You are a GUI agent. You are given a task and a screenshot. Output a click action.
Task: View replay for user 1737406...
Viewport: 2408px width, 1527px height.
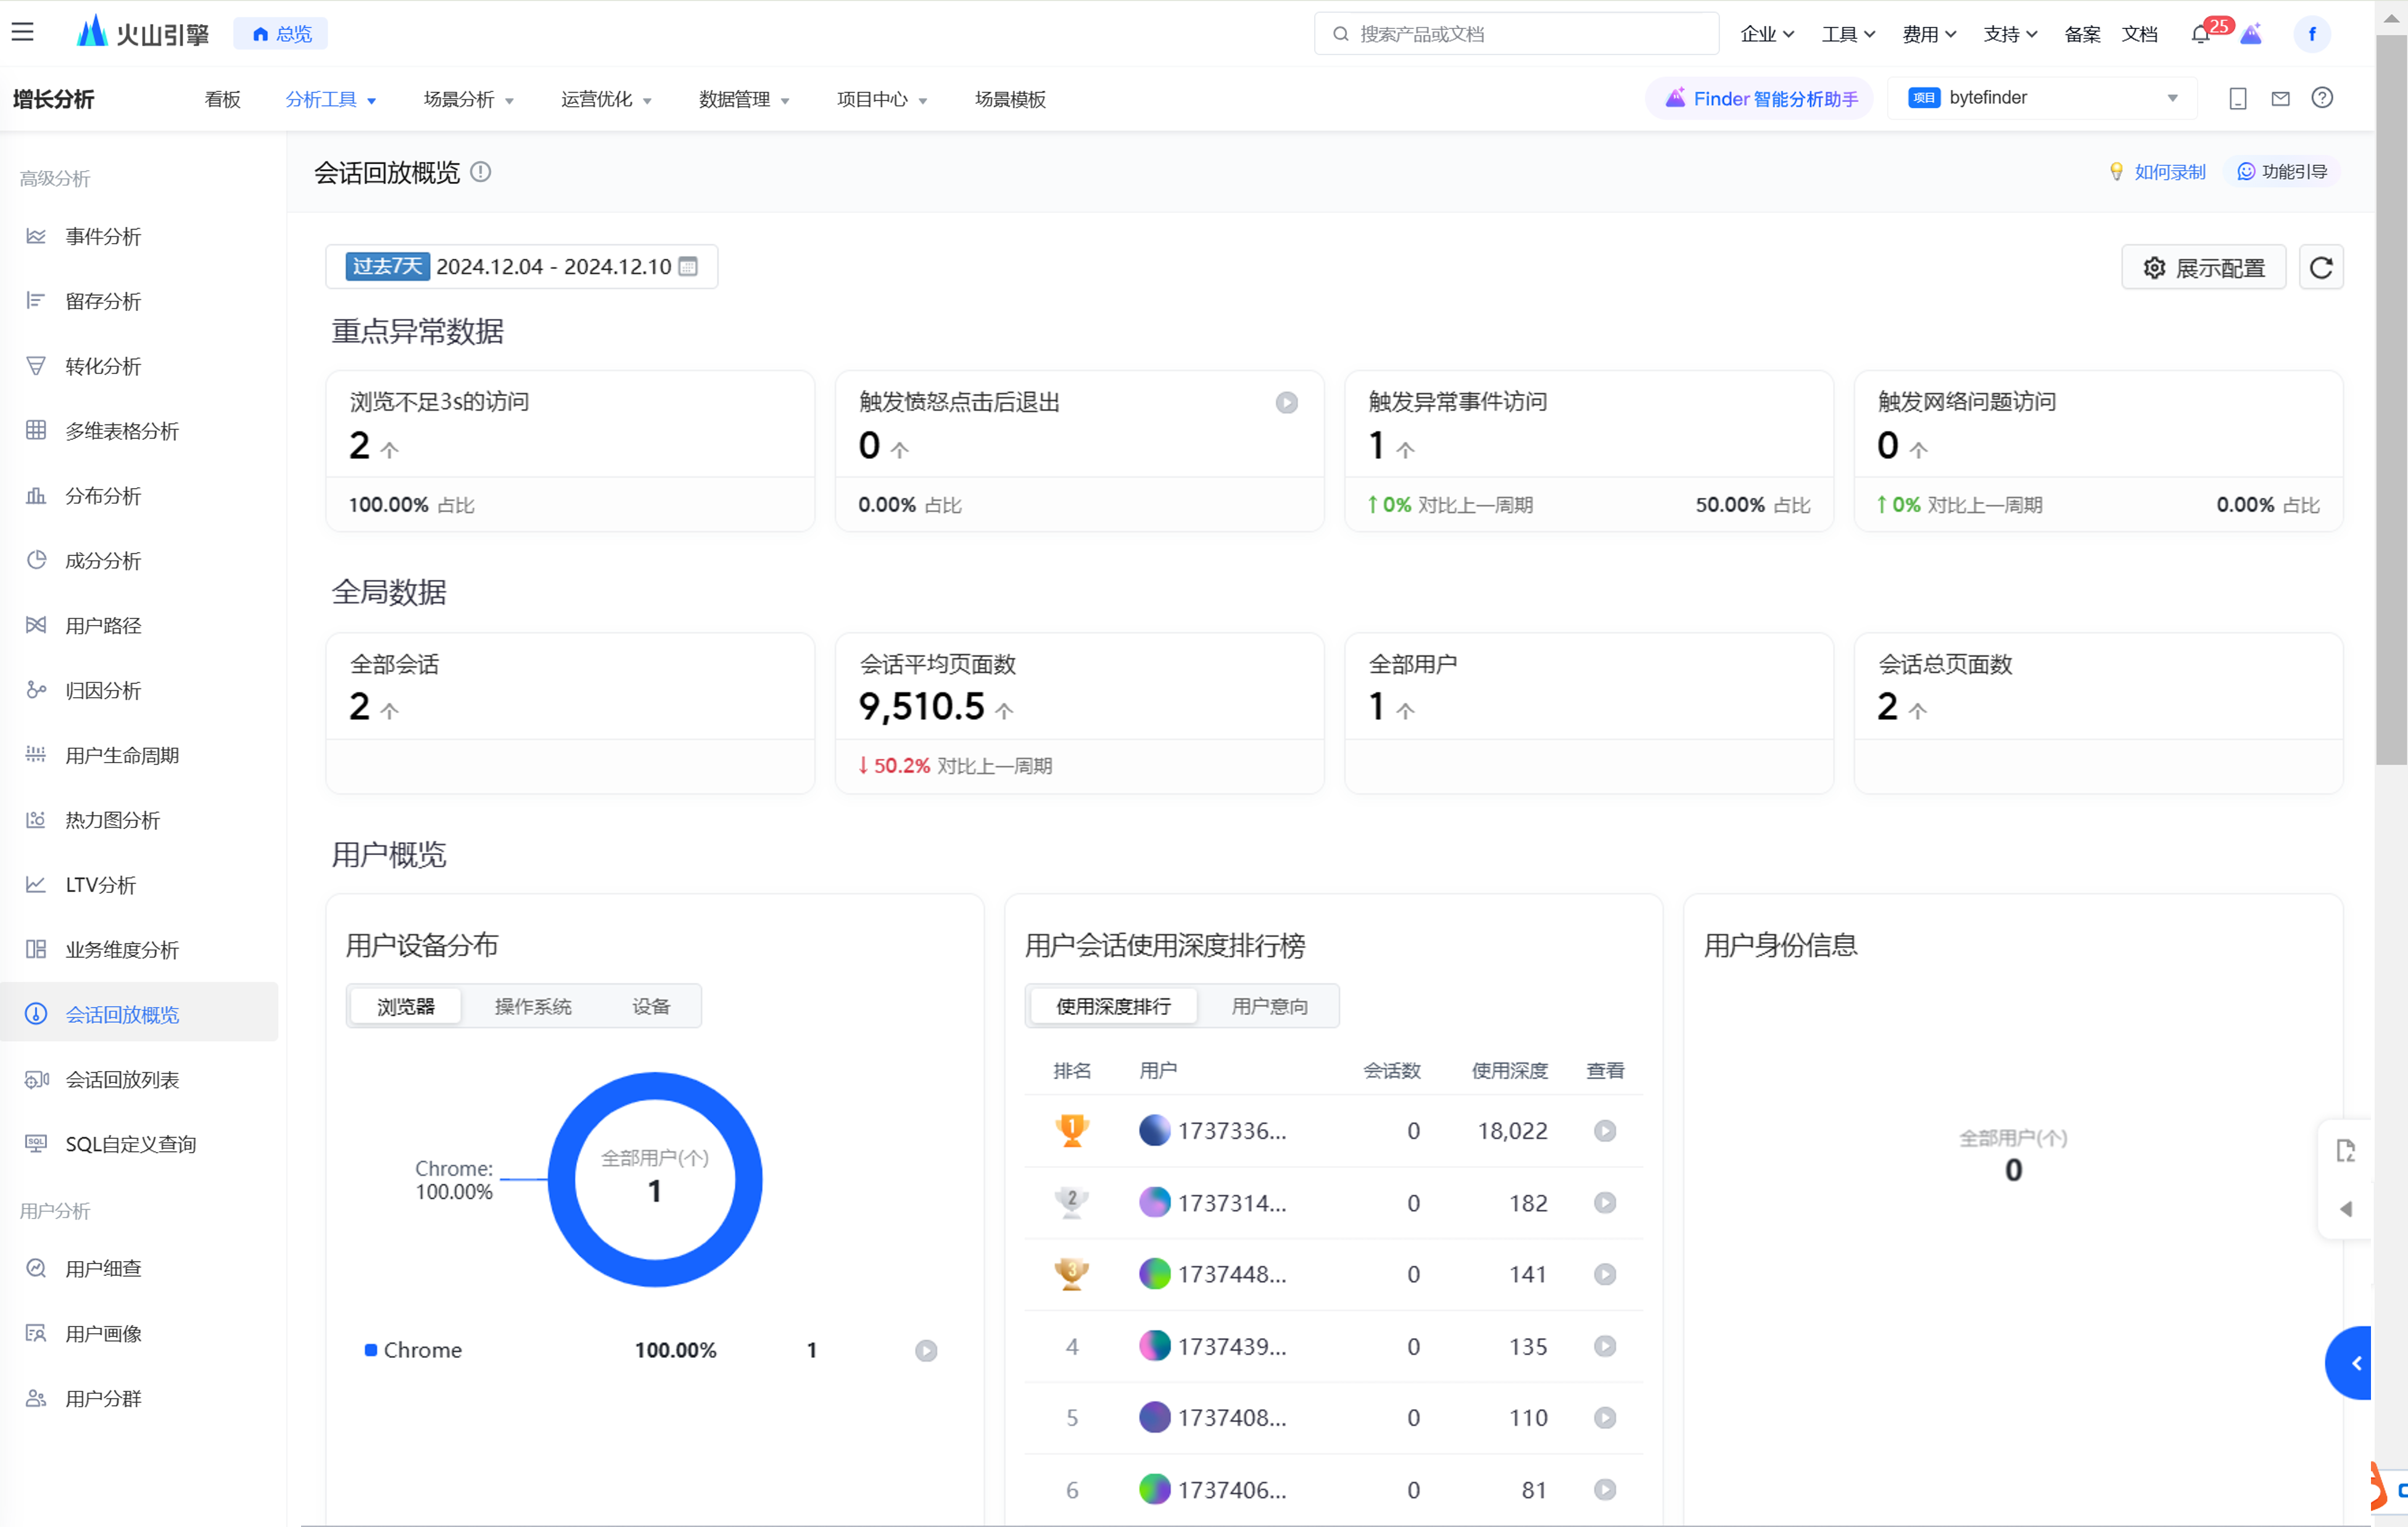point(1604,1489)
